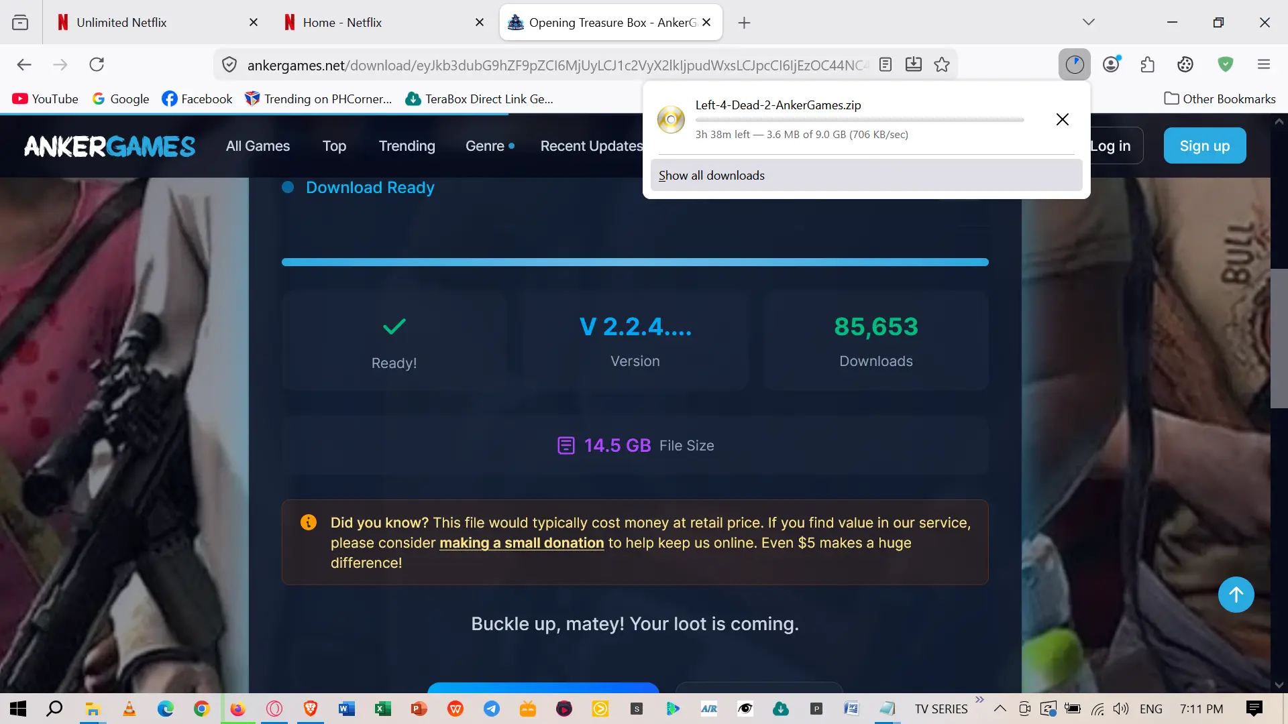Launch VLC from the taskbar
The width and height of the screenshot is (1288, 724).
click(x=129, y=709)
